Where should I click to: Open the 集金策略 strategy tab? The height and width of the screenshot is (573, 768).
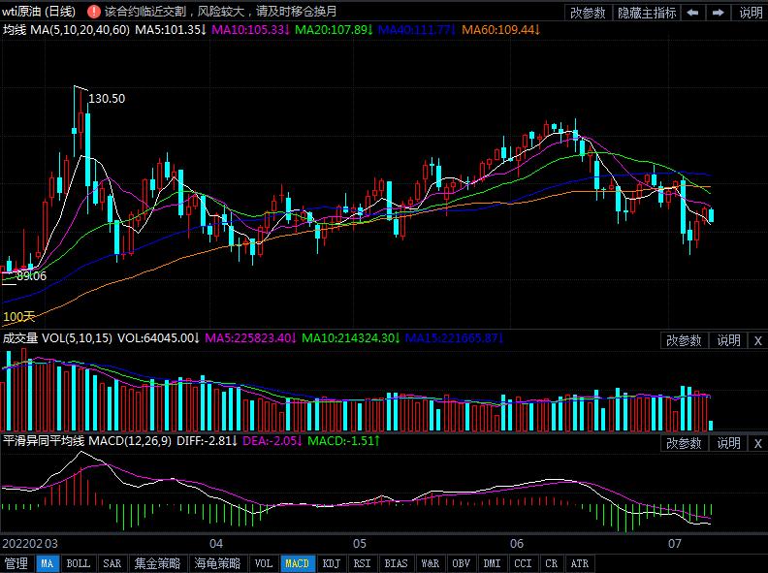(x=157, y=563)
